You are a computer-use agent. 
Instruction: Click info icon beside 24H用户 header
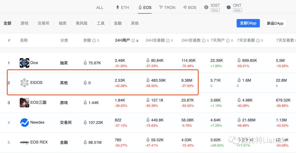133,41
